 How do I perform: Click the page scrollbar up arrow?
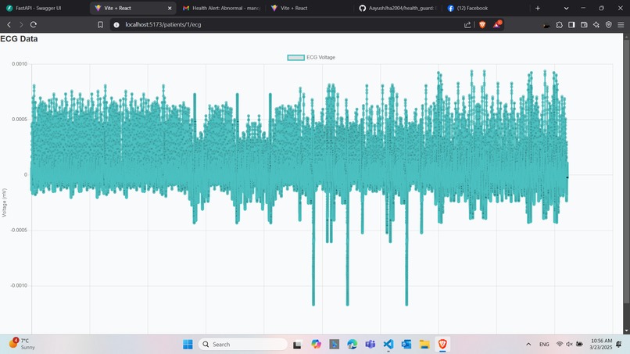(626, 36)
